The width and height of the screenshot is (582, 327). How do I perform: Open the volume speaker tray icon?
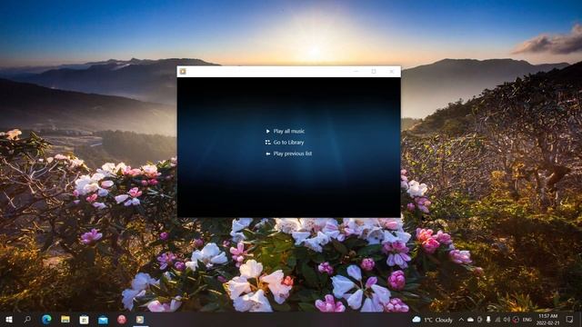click(x=507, y=320)
